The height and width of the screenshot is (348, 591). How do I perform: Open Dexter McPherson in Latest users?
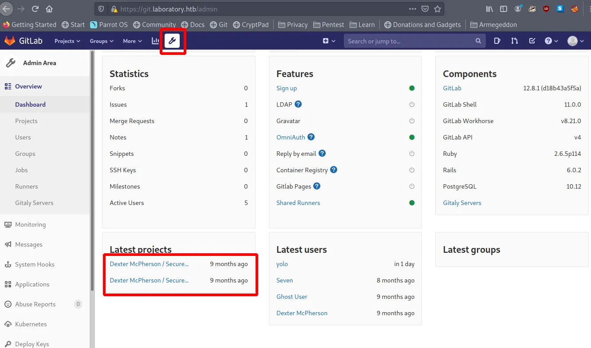(x=302, y=313)
